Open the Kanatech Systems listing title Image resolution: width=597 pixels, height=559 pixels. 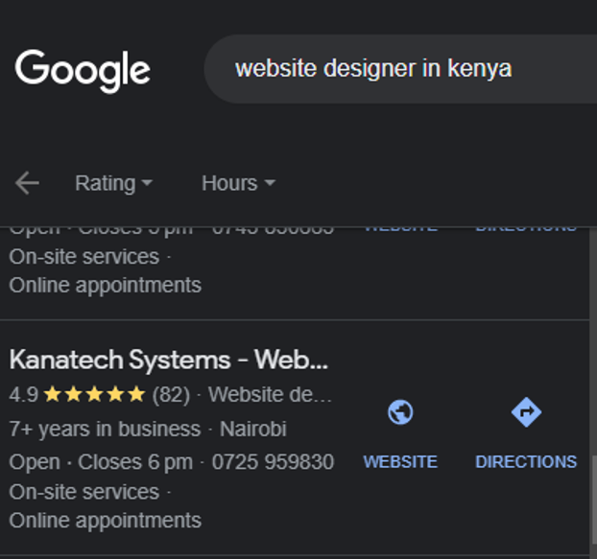[169, 360]
